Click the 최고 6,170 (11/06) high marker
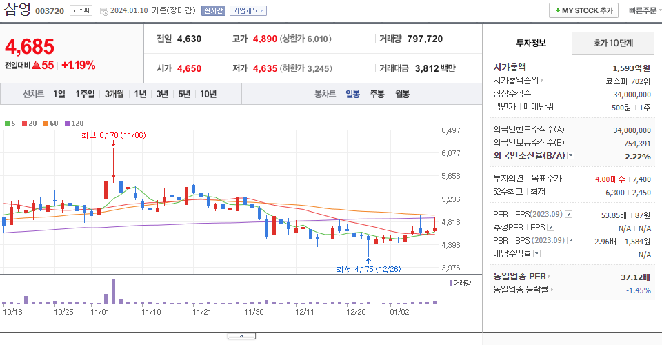The width and height of the screenshot is (662, 345). (113, 135)
